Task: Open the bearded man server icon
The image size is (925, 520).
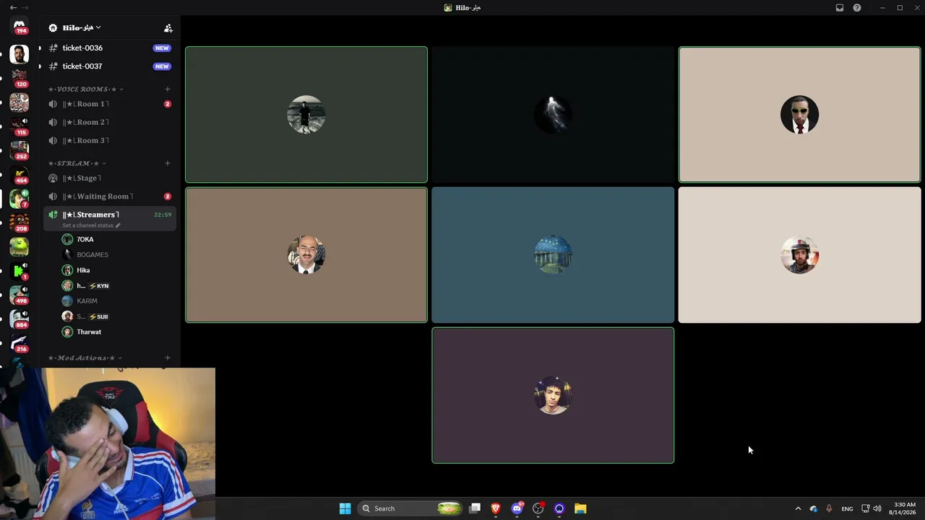Action: (20, 54)
